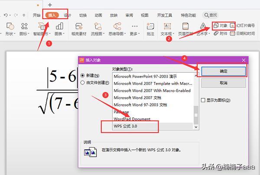Screen dimensions: 260x175
Task: Add a 批注 comment
Action: 150,29
